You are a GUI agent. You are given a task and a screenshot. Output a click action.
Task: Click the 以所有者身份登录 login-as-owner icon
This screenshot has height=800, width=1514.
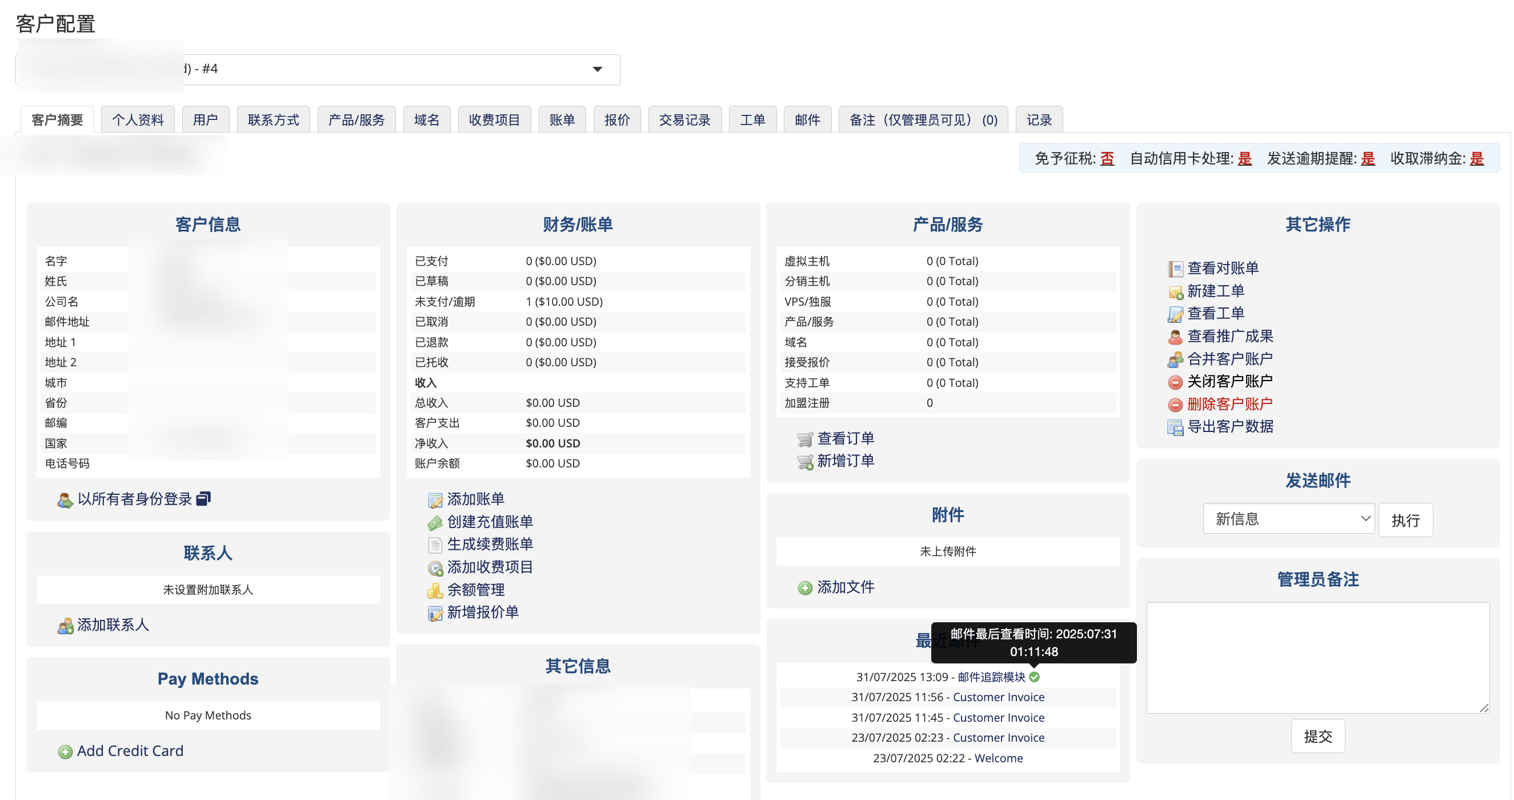[65, 499]
